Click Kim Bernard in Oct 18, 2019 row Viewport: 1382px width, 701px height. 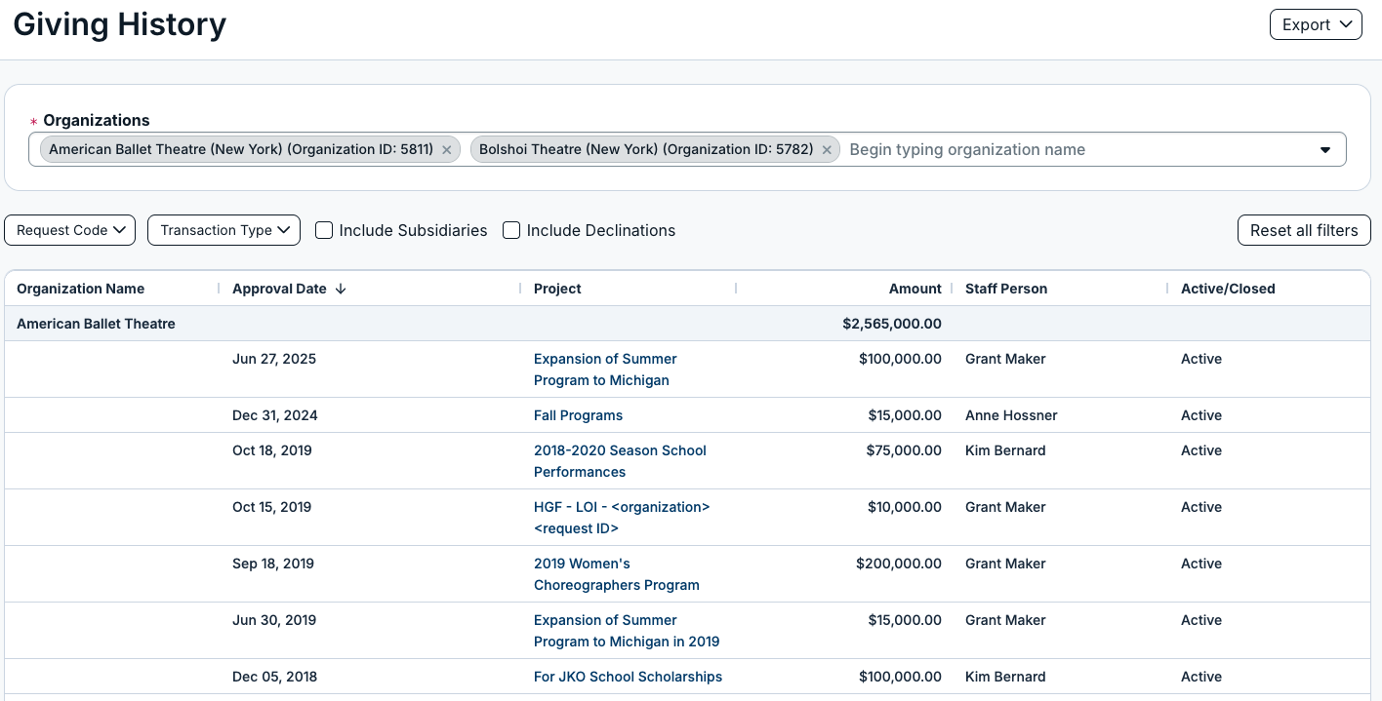(x=1005, y=450)
